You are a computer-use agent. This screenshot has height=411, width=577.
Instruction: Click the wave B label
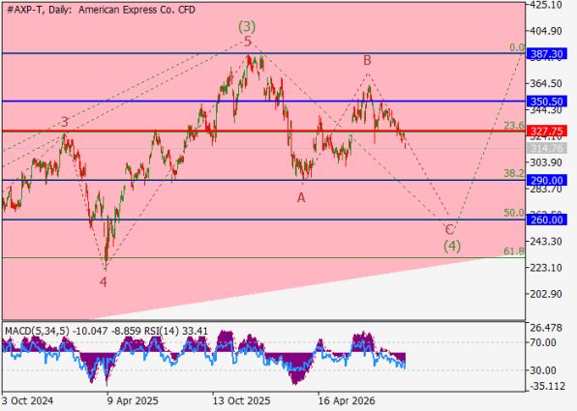click(367, 61)
